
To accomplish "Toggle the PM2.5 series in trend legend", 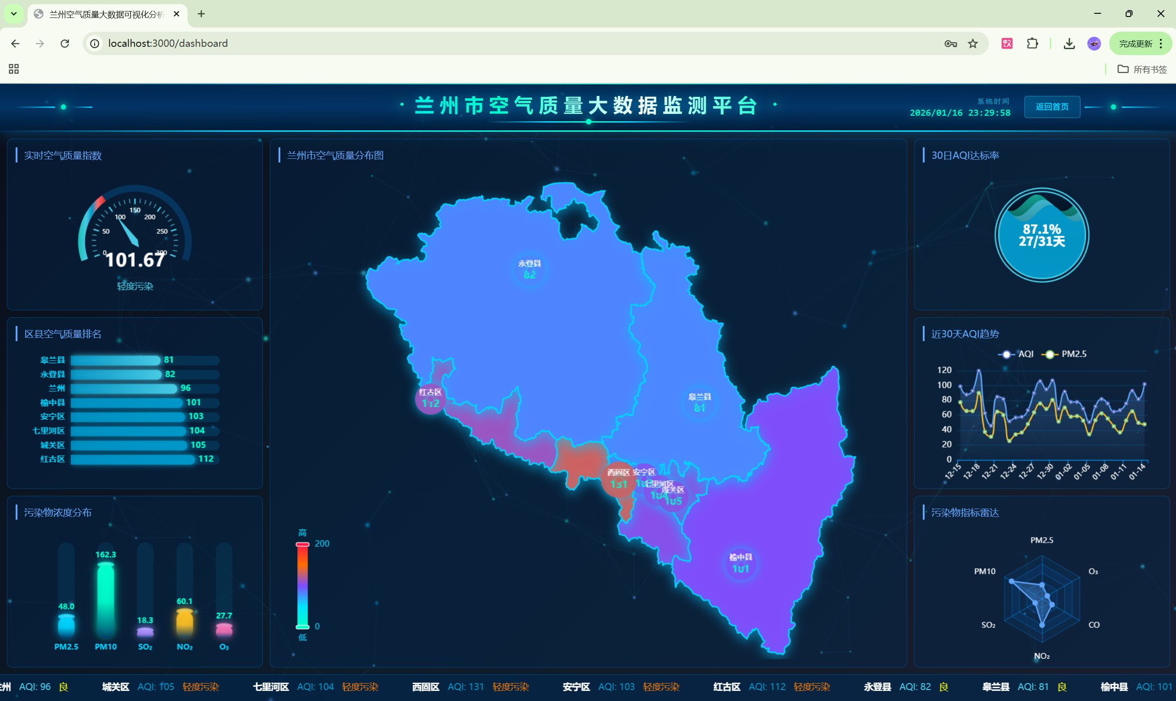I will pos(1064,354).
